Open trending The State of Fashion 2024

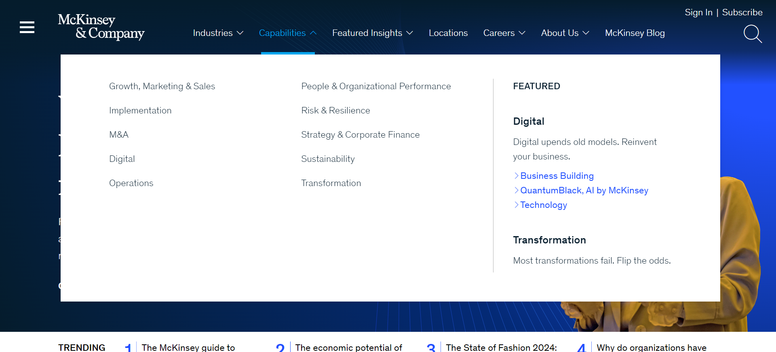point(501,347)
